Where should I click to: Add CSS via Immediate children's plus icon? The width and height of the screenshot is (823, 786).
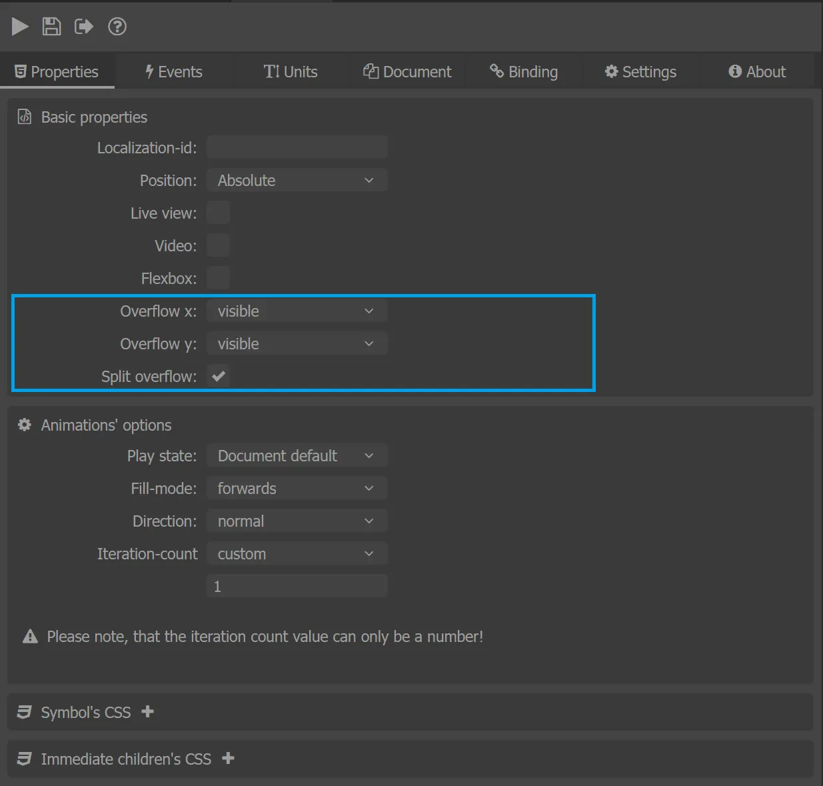click(x=228, y=758)
